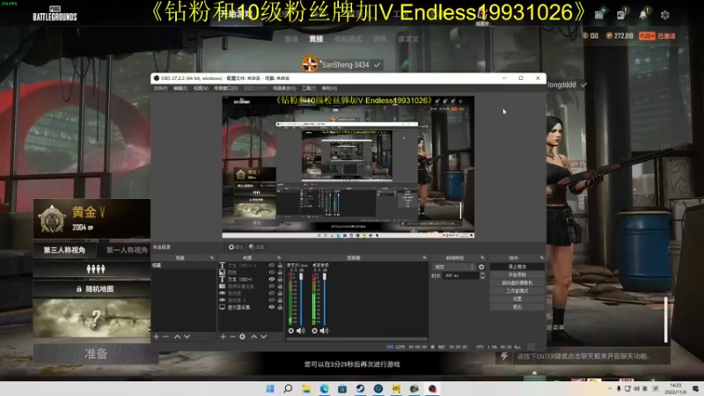The image size is (704, 396).
Task: Remove the selected source with the minus icon in the Sources panel
Action: point(232,336)
